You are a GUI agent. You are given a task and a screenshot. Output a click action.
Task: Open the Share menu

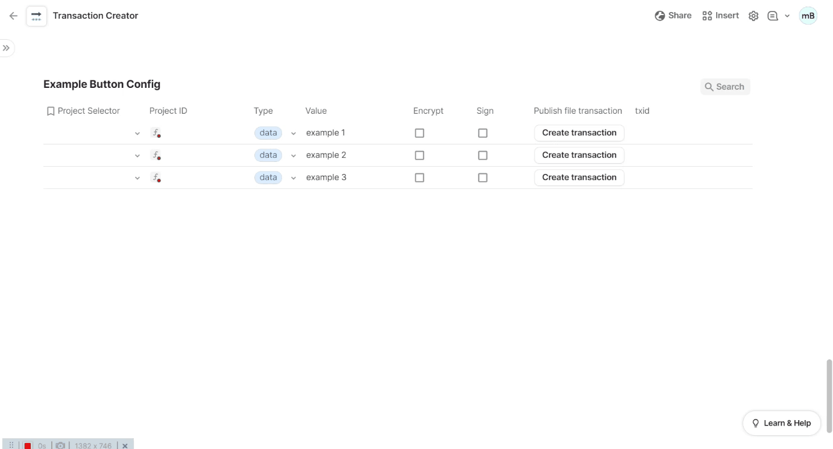point(674,15)
